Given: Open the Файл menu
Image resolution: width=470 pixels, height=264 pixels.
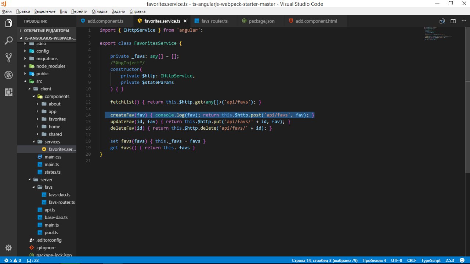Looking at the screenshot, I should coord(7,11).
